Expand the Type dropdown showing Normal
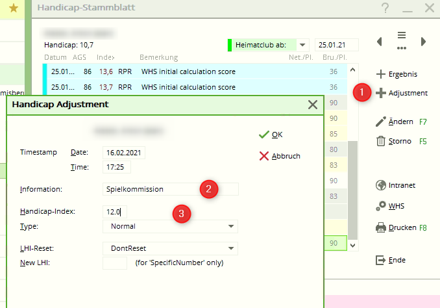Viewport: 440px width, 308px height. click(230, 226)
